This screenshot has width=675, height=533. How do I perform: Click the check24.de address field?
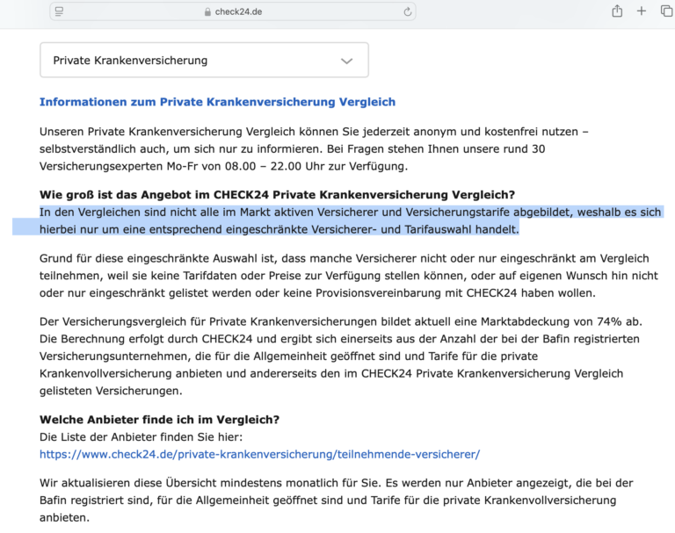(233, 11)
